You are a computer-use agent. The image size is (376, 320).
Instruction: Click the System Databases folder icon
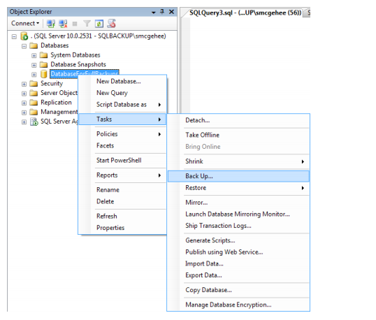pos(43,55)
